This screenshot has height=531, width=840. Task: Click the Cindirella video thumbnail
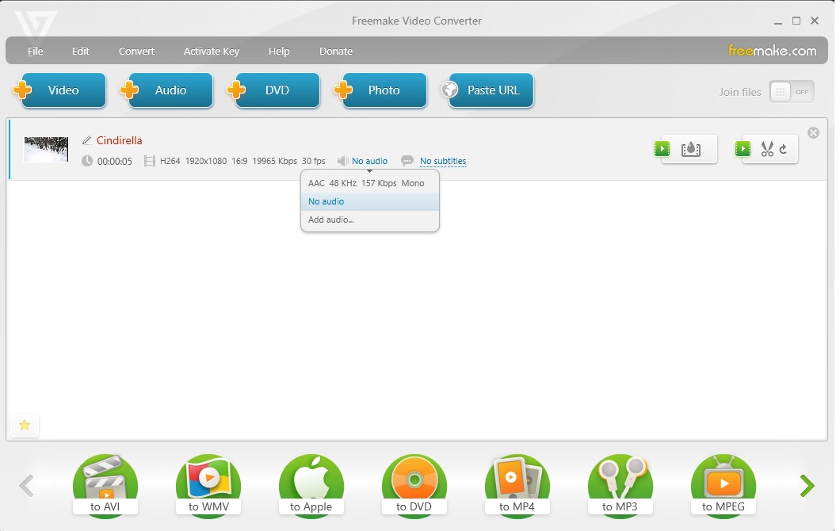pos(46,149)
